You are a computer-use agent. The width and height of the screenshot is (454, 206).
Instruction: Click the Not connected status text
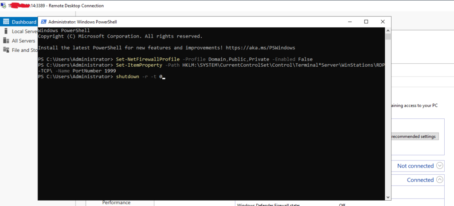point(415,166)
